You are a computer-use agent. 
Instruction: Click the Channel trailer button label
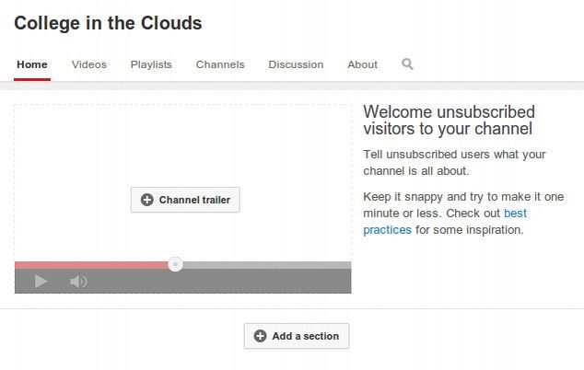(194, 200)
